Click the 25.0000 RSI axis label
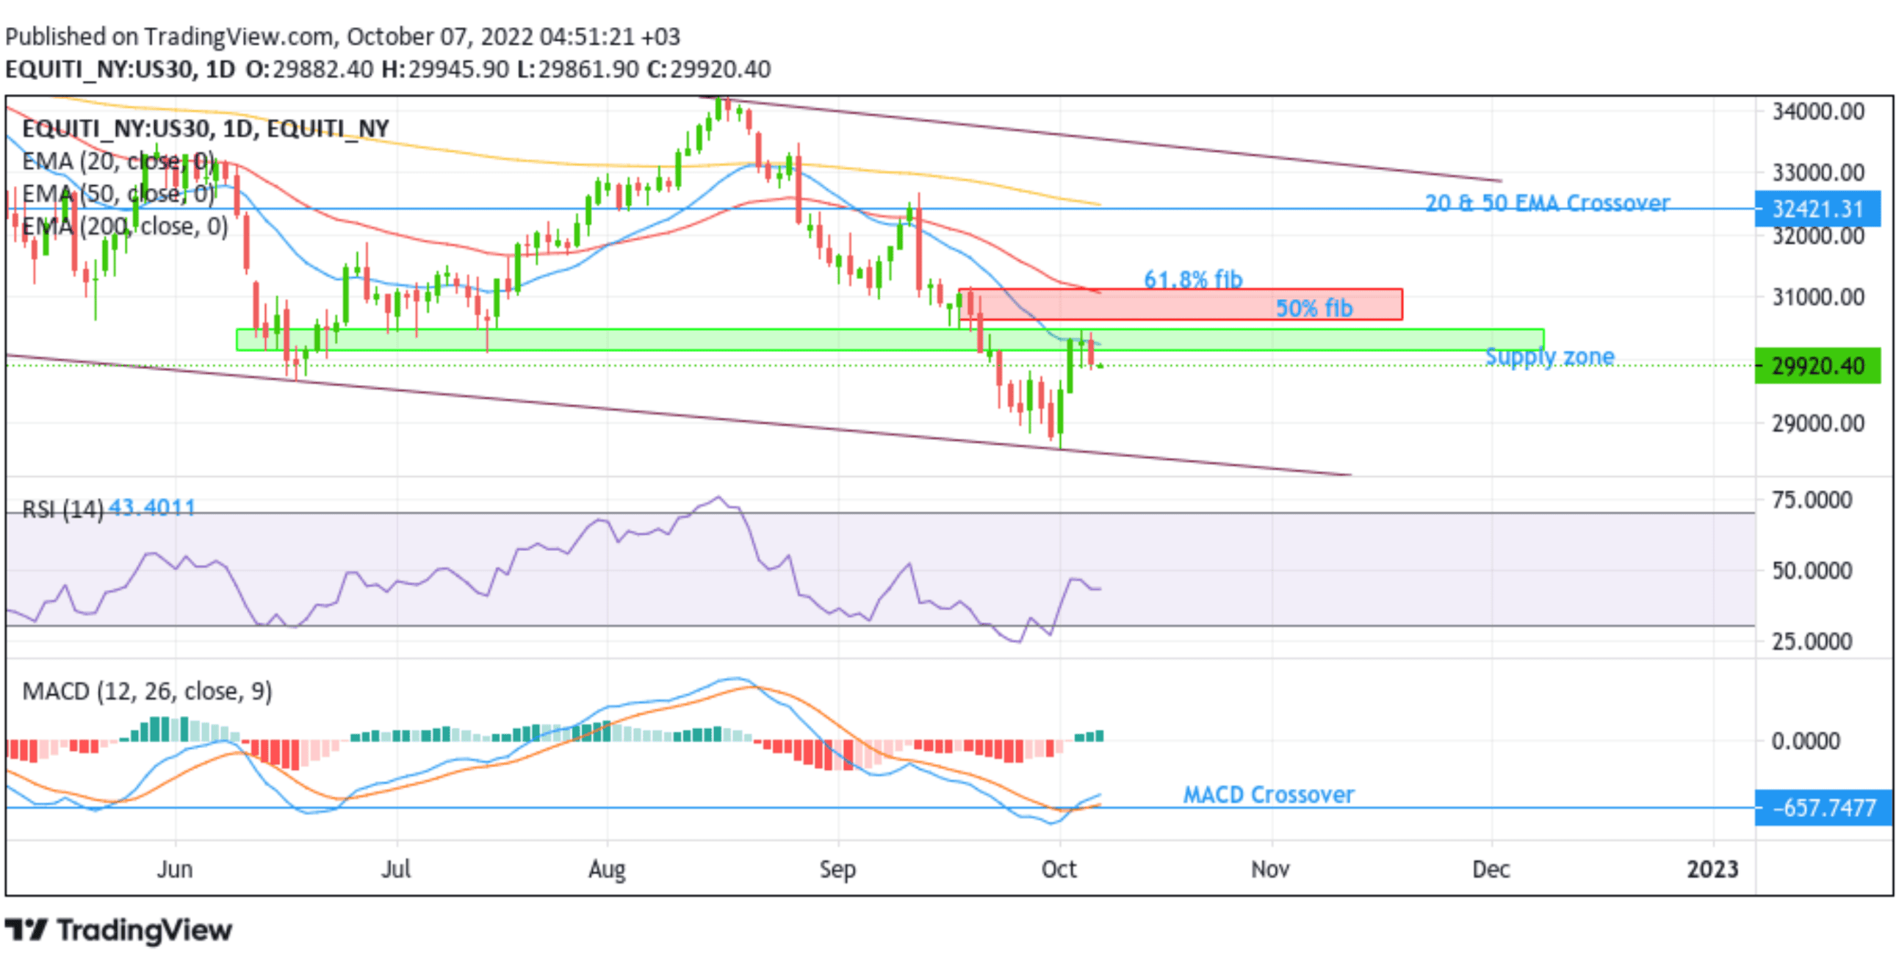 pos(1812,641)
